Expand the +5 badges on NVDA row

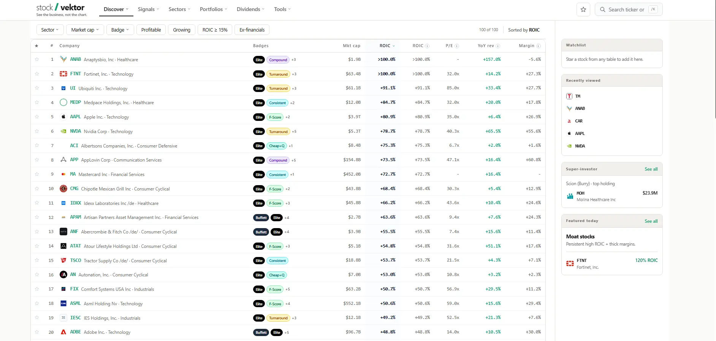(x=294, y=132)
